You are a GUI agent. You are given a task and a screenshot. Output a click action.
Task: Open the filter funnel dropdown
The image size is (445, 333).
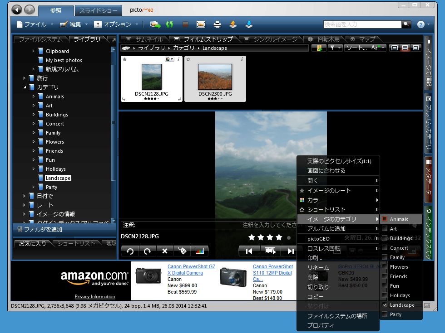pyautogui.click(x=335, y=48)
